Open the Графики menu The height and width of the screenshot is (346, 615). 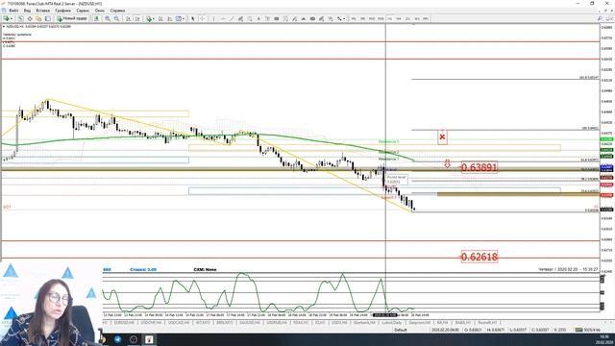click(62, 11)
